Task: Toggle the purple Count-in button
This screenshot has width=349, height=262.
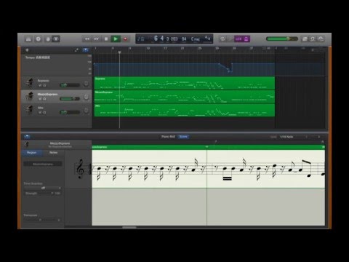Action: [x=238, y=39]
